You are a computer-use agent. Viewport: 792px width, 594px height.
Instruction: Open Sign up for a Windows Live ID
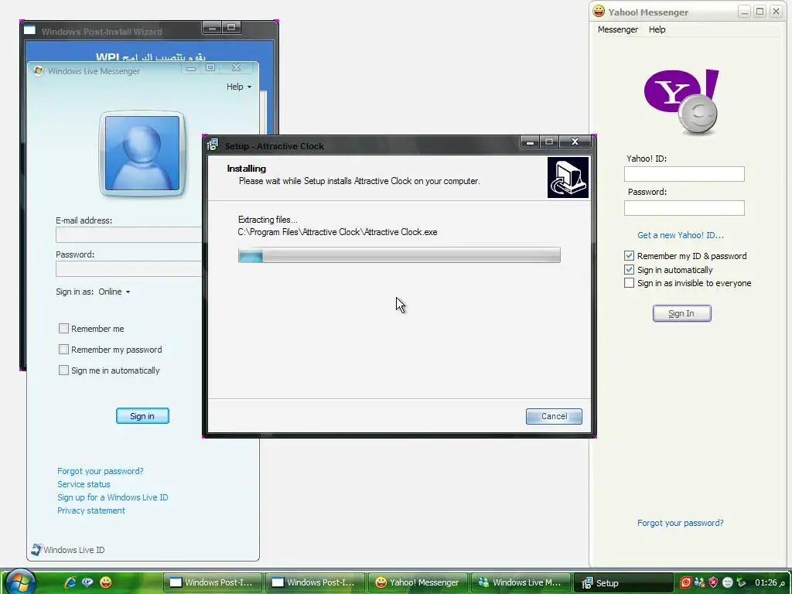click(x=113, y=497)
